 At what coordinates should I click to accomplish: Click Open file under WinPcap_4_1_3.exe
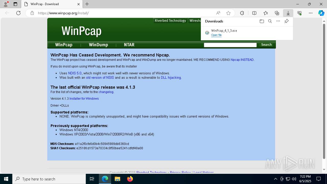(216, 35)
